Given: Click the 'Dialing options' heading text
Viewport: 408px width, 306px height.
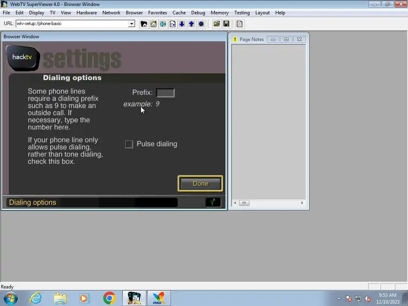Looking at the screenshot, I should (x=72, y=78).
